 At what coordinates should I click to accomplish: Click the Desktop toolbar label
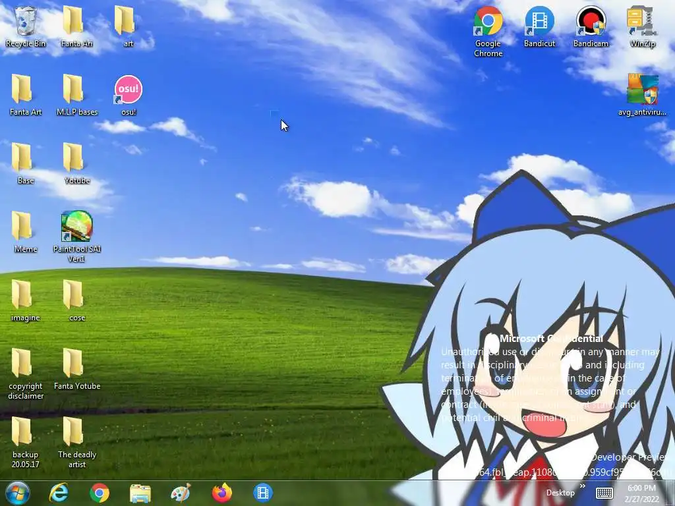560,493
